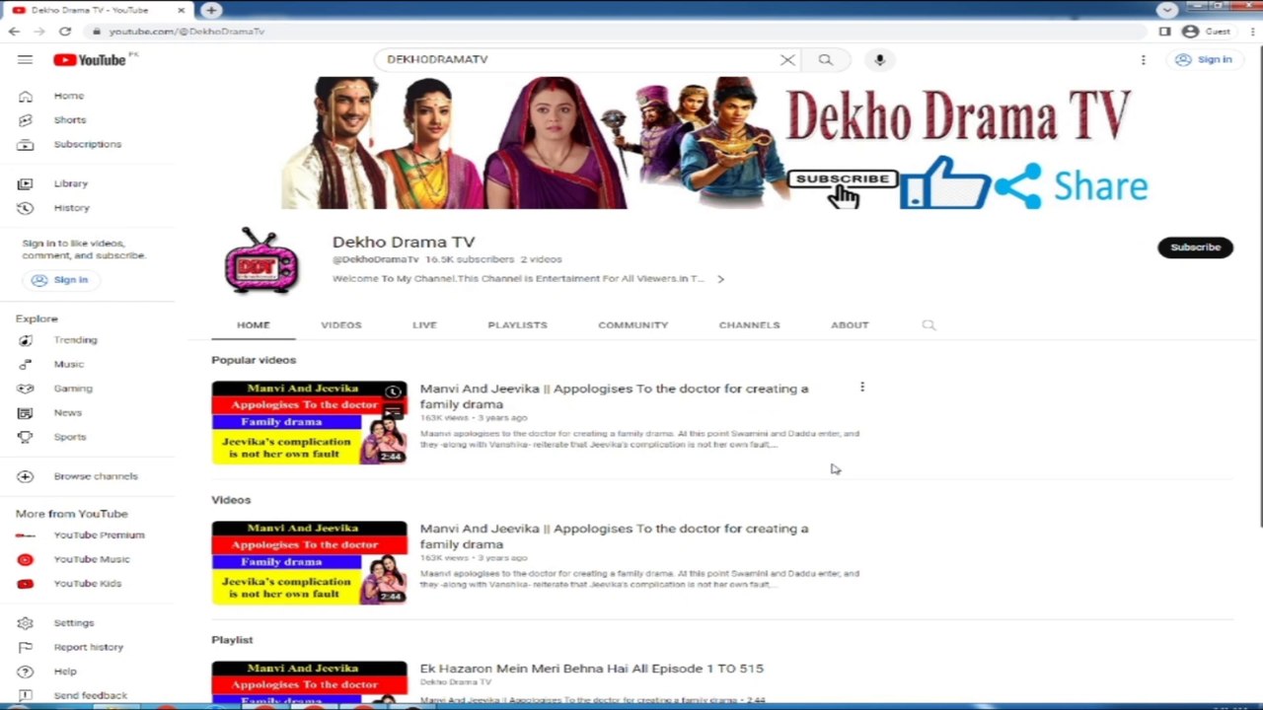Open a new browser tab

(x=211, y=10)
